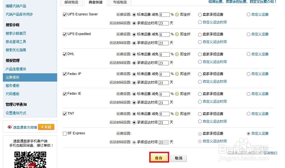Image resolution: width=285 pixels, height=168 pixels.
Task: Click discount percent field for TNT
Action: [x=164, y=114]
